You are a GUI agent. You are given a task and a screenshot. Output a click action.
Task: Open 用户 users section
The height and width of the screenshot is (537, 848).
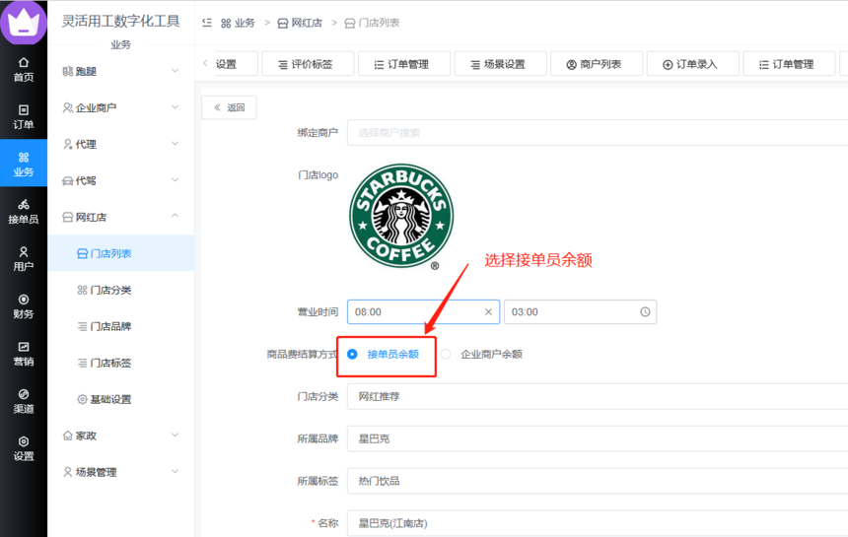coord(24,259)
